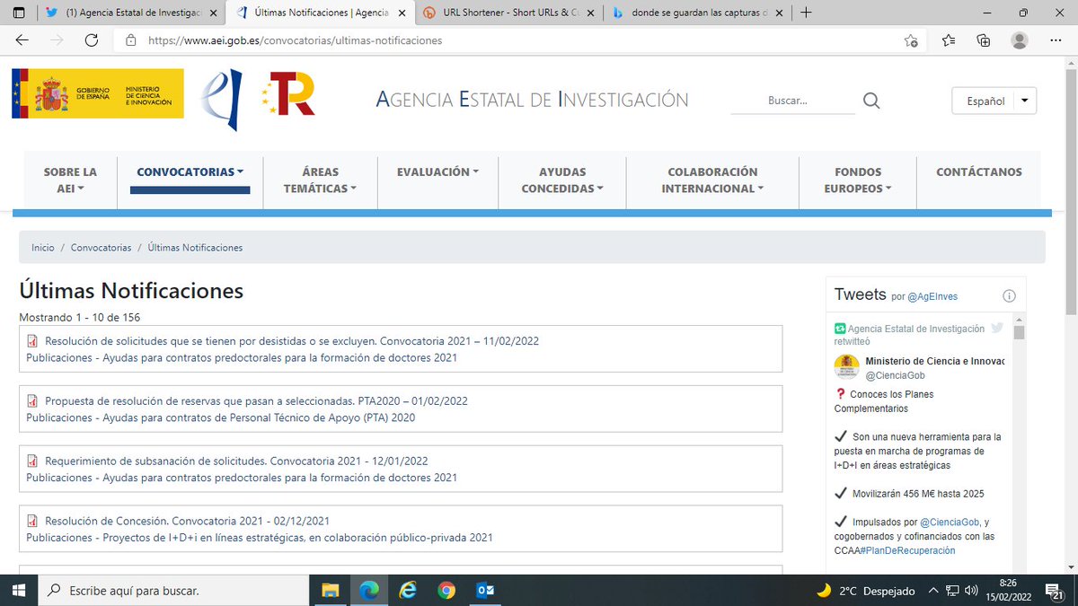This screenshot has width=1078, height=606.
Task: Click PDF icon beside Resolución de solicitudes
Action: coord(32,341)
